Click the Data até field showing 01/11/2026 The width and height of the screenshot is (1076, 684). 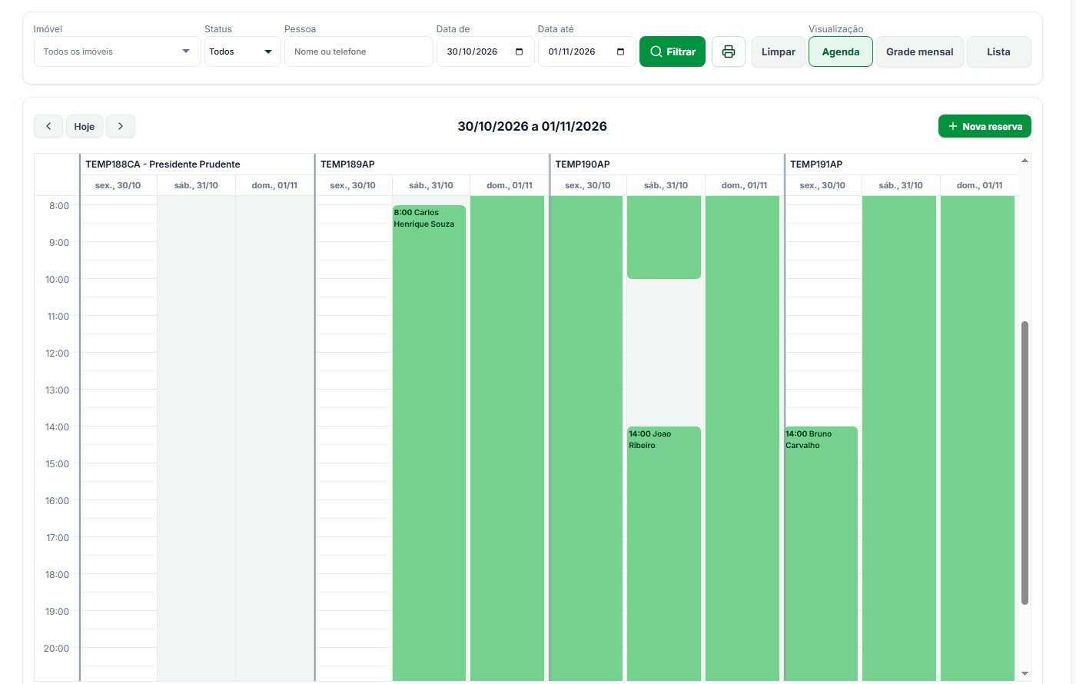click(587, 51)
